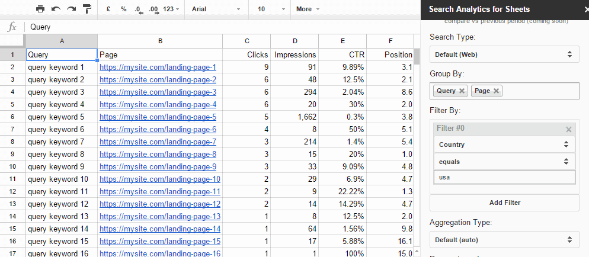Remove the Page group-by tag

click(x=496, y=91)
